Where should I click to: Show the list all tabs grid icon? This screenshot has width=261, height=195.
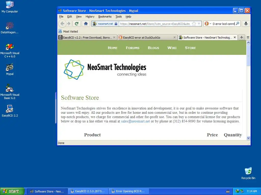point(248,37)
